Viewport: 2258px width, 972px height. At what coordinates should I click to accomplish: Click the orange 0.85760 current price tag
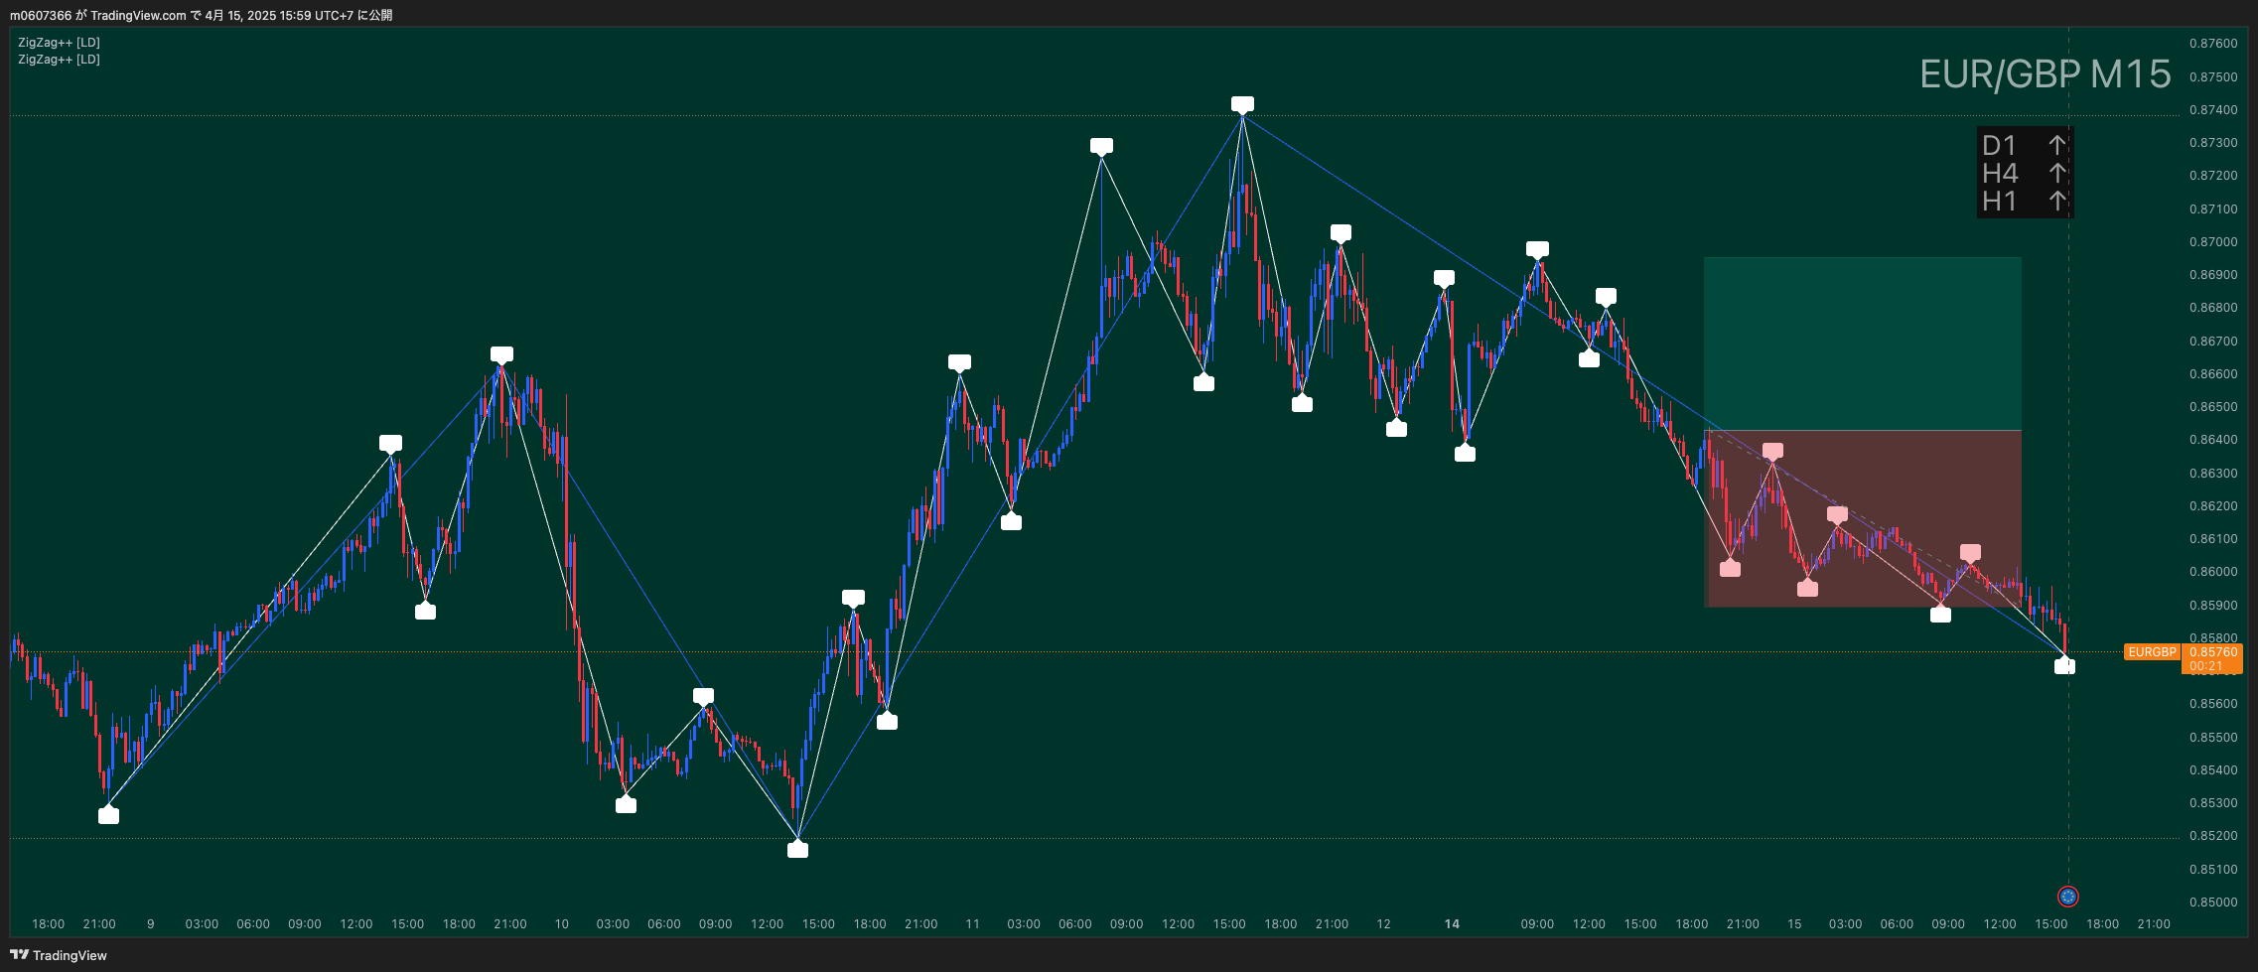point(2212,652)
